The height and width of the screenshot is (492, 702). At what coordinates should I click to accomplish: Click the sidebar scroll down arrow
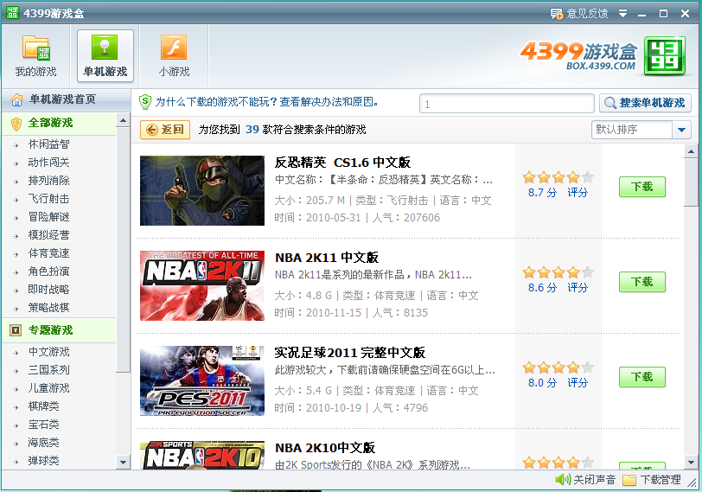point(123,462)
